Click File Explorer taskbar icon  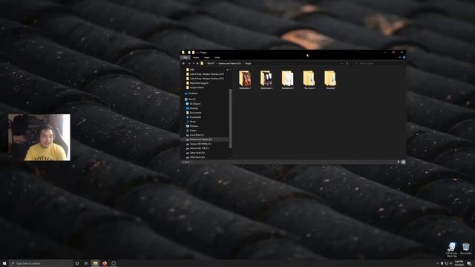[96, 263]
